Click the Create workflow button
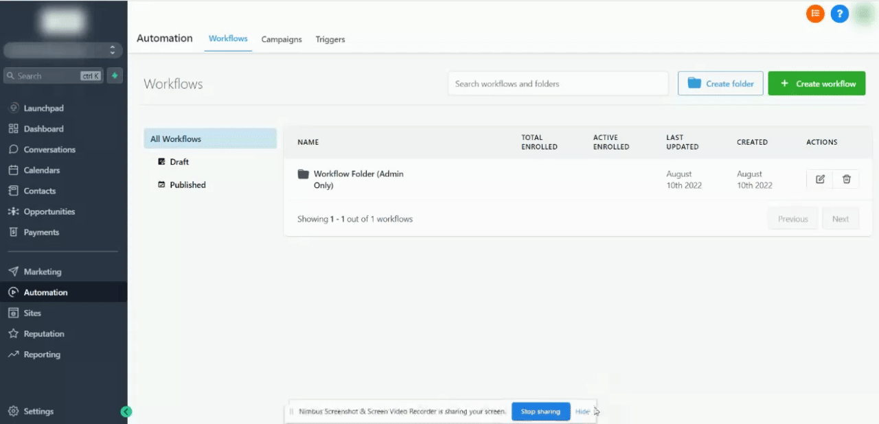The height and width of the screenshot is (424, 879). point(817,84)
